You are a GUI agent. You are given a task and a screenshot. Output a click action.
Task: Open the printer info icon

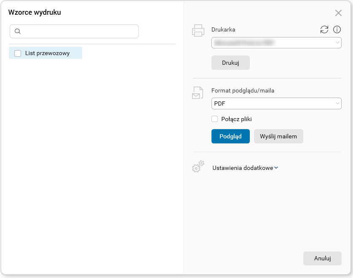coord(337,29)
